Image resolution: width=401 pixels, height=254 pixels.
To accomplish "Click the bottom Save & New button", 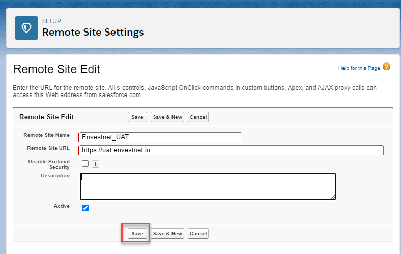I will 167,234.
